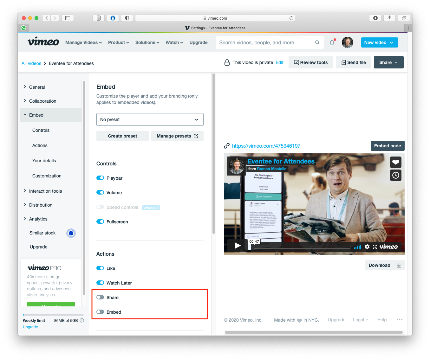
Task: Open the Solutions menu
Action: (147, 42)
